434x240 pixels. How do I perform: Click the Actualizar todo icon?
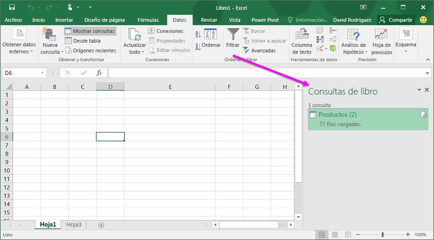[134, 35]
